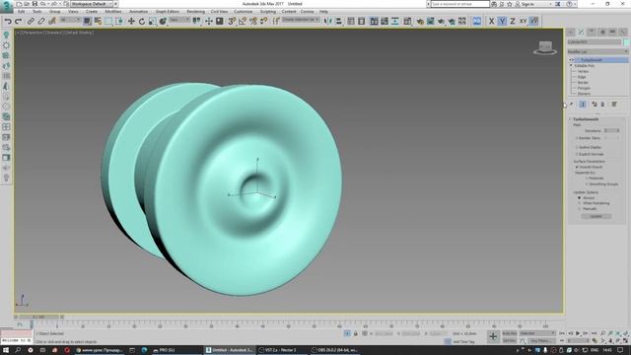Click the ViewCube in viewport
Screen dimensions: 631x355
[x=545, y=47]
